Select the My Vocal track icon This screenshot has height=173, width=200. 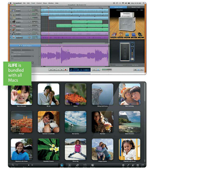click(13, 33)
